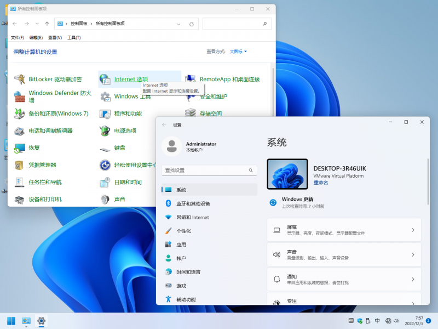
Task: Click the 中 input method indicator
Action: [x=377, y=321]
